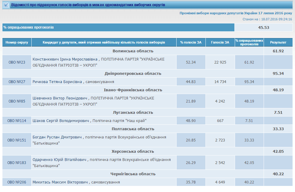
Task: Open district link ОВО №85
Action: click(17, 101)
